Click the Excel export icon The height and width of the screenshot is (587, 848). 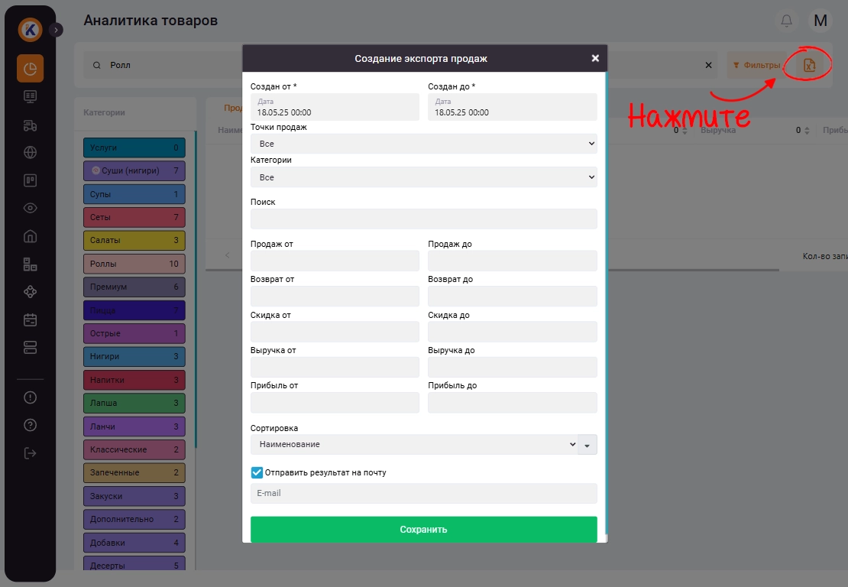[x=809, y=66]
